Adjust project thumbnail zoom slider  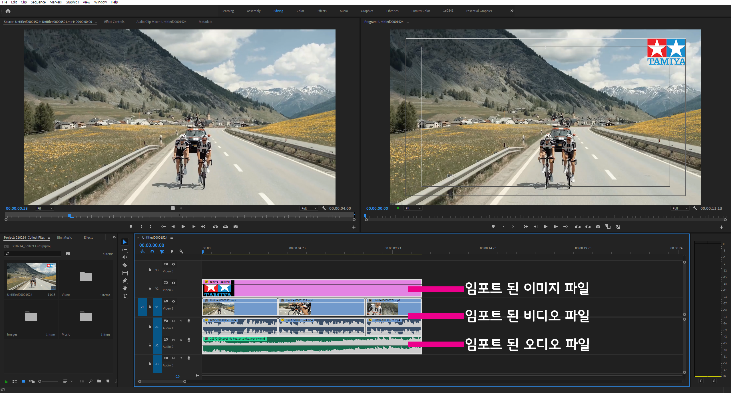[40, 381]
